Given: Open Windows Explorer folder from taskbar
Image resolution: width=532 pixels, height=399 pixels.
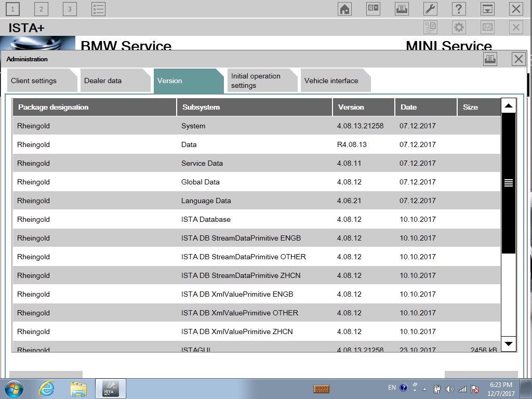Looking at the screenshot, I should coord(78,389).
